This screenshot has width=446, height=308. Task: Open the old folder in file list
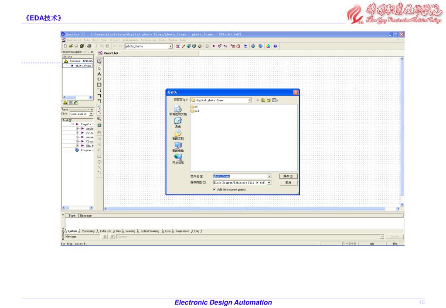pyautogui.click(x=195, y=110)
